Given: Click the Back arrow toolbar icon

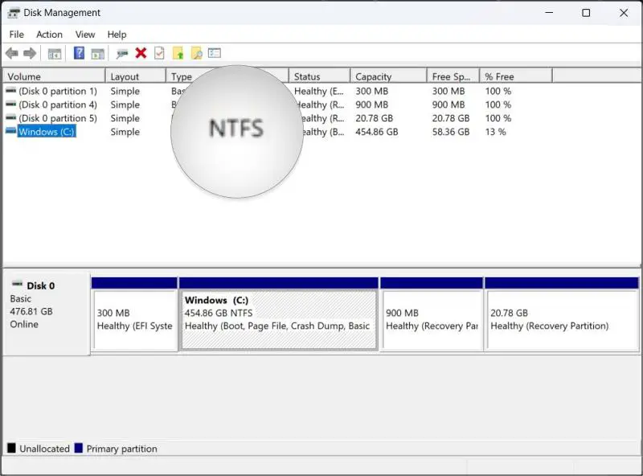Looking at the screenshot, I should click(x=12, y=53).
